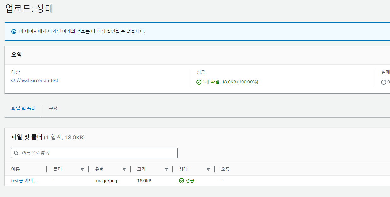Click the magnifier icon in search box
Viewport: 390px width, 197px height.
click(16, 153)
